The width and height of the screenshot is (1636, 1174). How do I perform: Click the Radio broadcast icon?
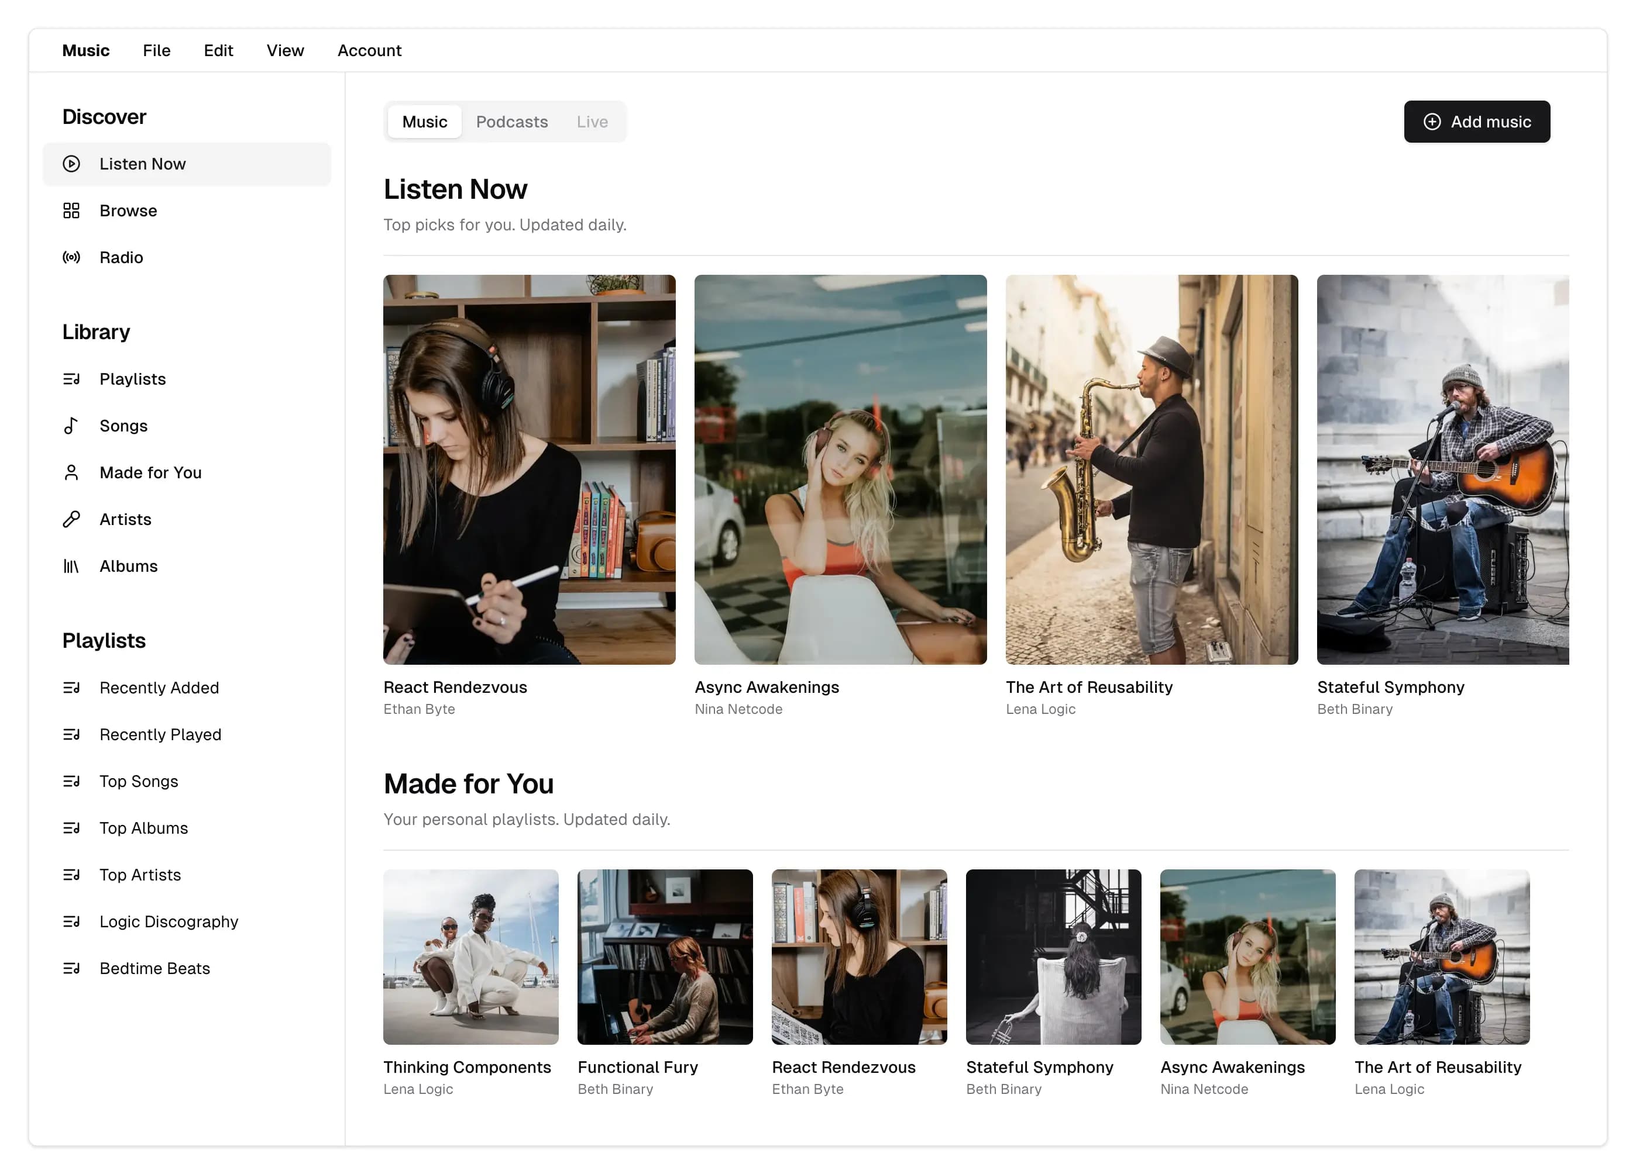click(71, 258)
